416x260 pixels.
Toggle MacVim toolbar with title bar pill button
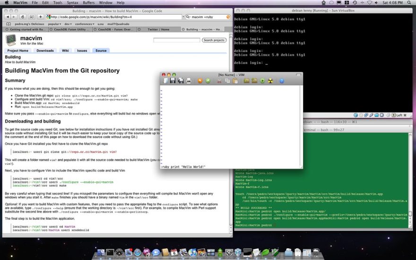coord(298,75)
